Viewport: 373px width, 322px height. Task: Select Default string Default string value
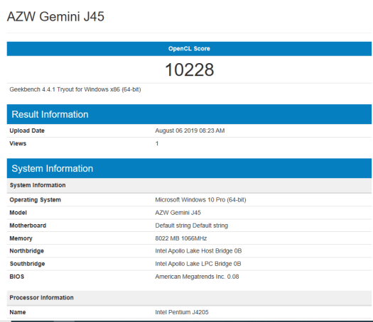tap(192, 226)
